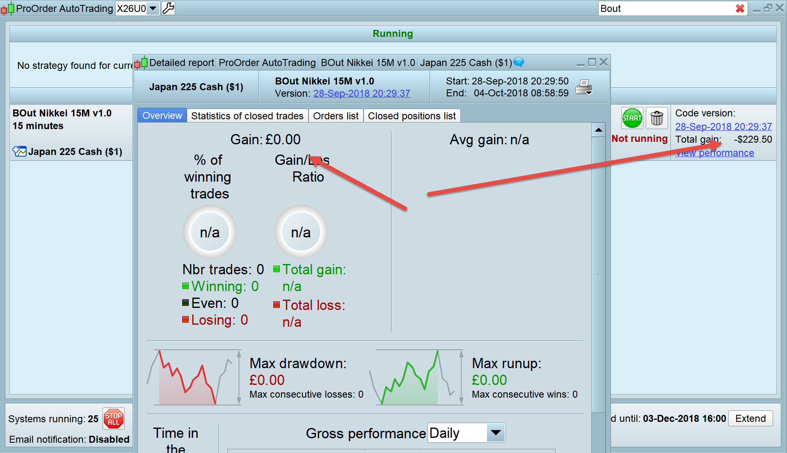The image size is (787, 453).
Task: Click the Avg gain: n/a text
Action: 489,140
